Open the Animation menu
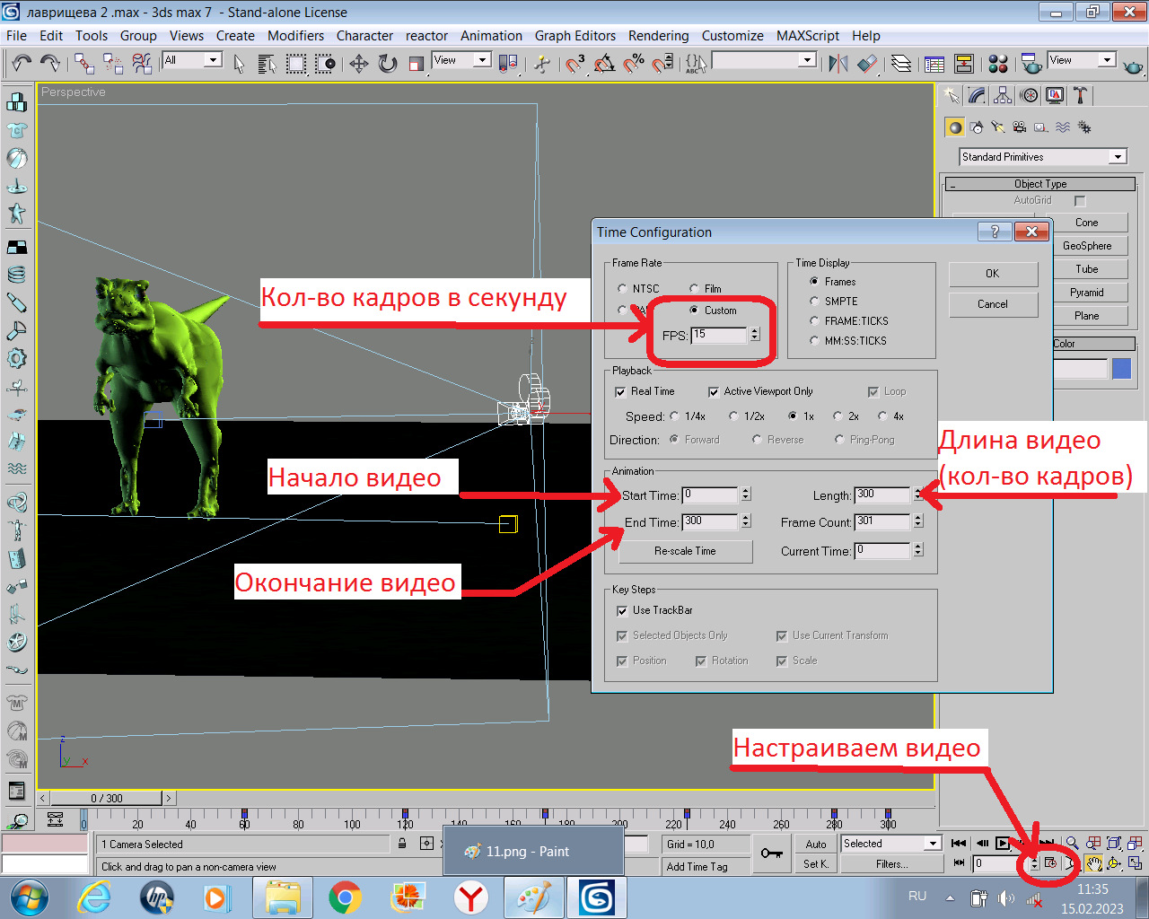Screen dimensions: 1149x919 tap(491, 36)
